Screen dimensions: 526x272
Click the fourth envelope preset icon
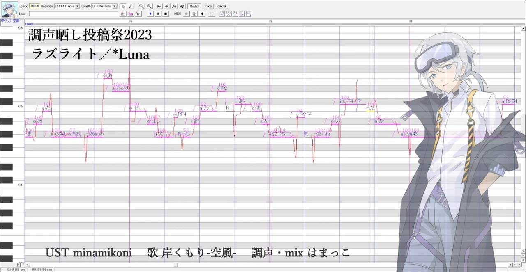pyautogui.click(x=242, y=14)
